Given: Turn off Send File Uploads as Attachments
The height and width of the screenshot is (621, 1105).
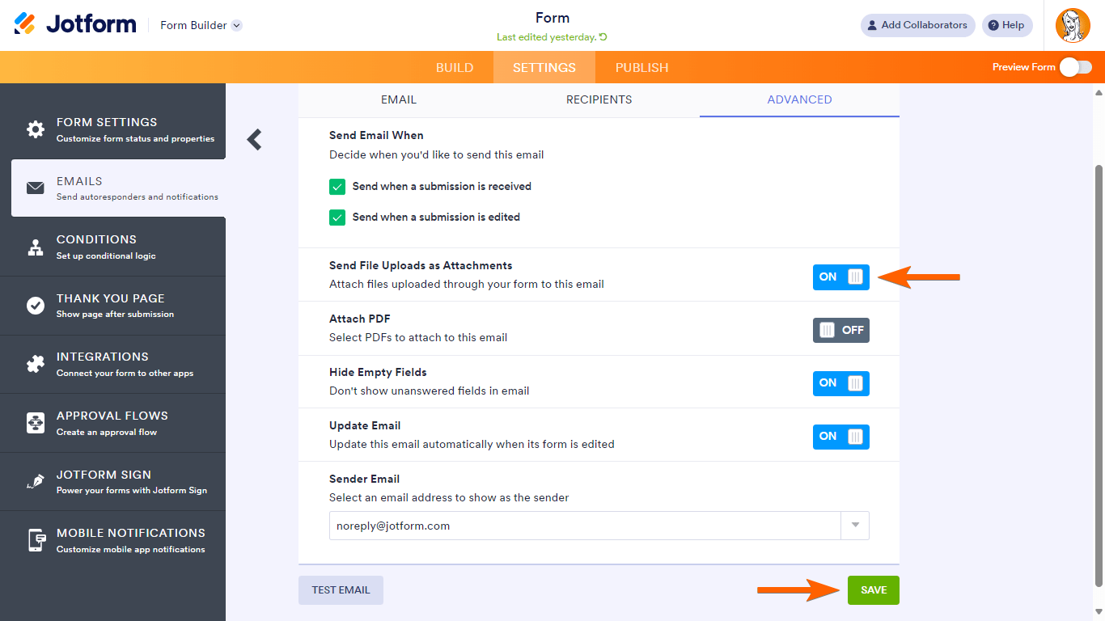Looking at the screenshot, I should click(841, 277).
